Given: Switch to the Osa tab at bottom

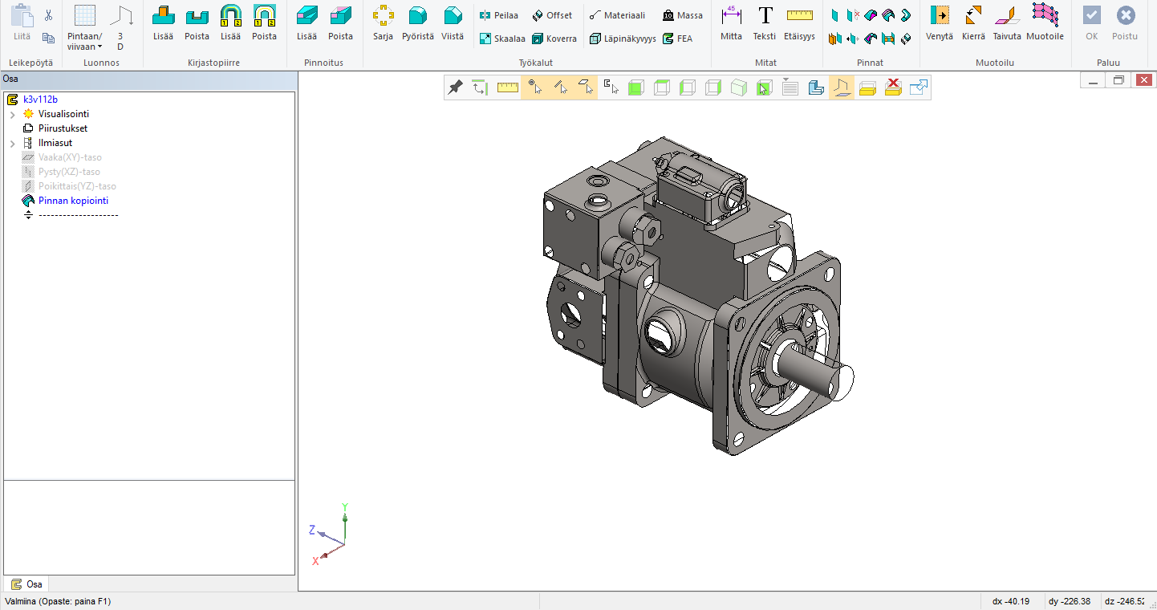Looking at the screenshot, I should tap(26, 584).
